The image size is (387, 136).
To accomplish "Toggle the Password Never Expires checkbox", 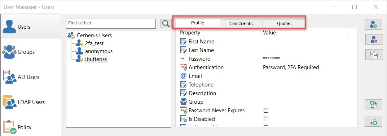I will 266,111.
